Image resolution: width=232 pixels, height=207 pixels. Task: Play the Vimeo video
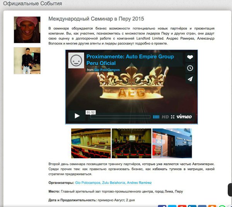[x=77, y=116]
